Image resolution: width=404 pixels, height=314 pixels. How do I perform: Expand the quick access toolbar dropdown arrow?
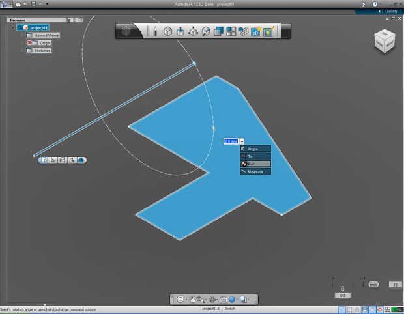(x=47, y=4)
